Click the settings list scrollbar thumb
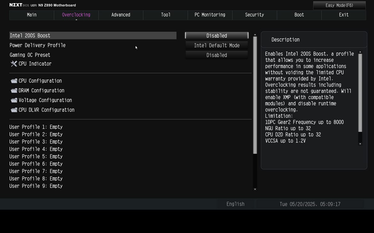 255,95
